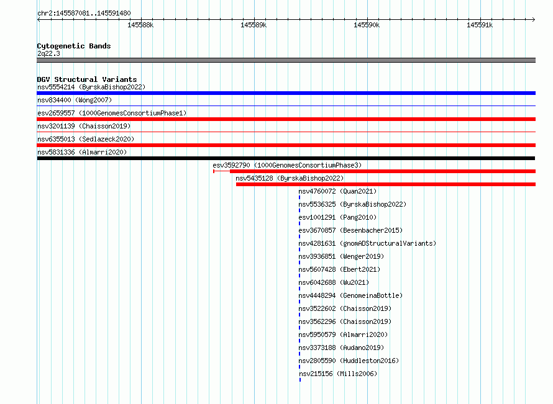The height and width of the screenshot is (404, 553).
Task: Open esv3592790 (1000GenomesConsortiumPhase3) label
Action: pyautogui.click(x=287, y=165)
